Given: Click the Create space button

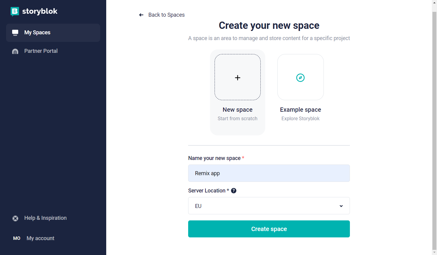Looking at the screenshot, I should [x=269, y=229].
